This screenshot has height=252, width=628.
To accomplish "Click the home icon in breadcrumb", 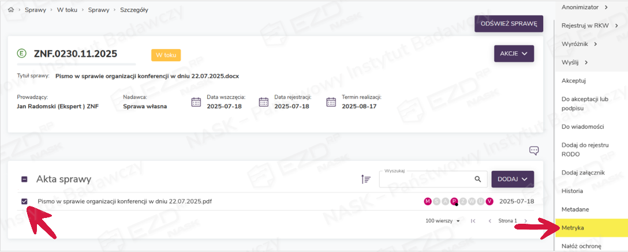I will coord(10,10).
